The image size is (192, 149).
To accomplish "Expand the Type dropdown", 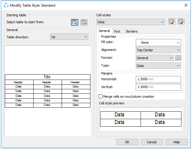I will pos(158,66).
